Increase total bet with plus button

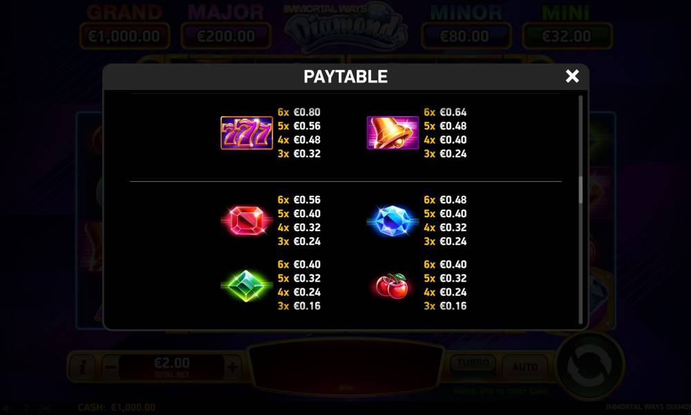pyautogui.click(x=232, y=367)
